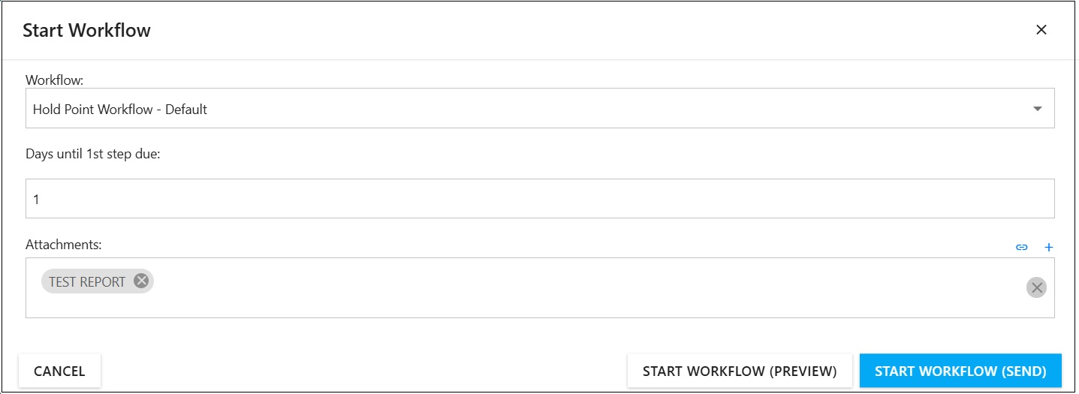The width and height of the screenshot is (1079, 394).
Task: Start the workflow with START WORKFLOW (SEND)
Action: [x=960, y=371]
